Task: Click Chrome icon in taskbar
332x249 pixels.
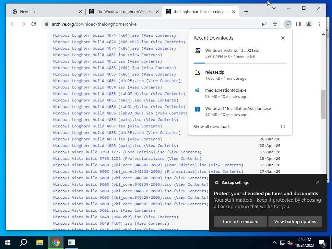Action: click(55, 243)
